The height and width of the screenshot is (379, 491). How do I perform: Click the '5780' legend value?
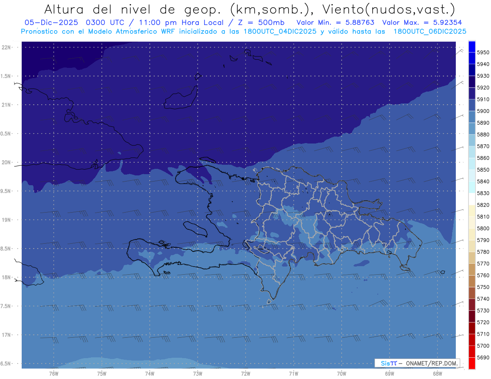point(483,252)
